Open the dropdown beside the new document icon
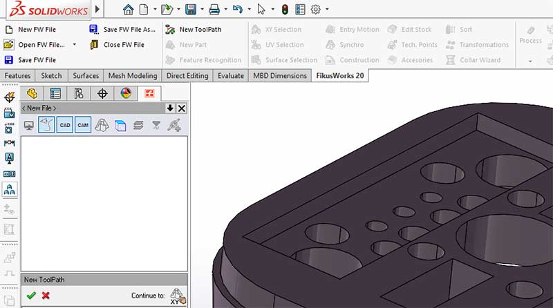This screenshot has height=308, width=553. pyautogui.click(x=154, y=10)
